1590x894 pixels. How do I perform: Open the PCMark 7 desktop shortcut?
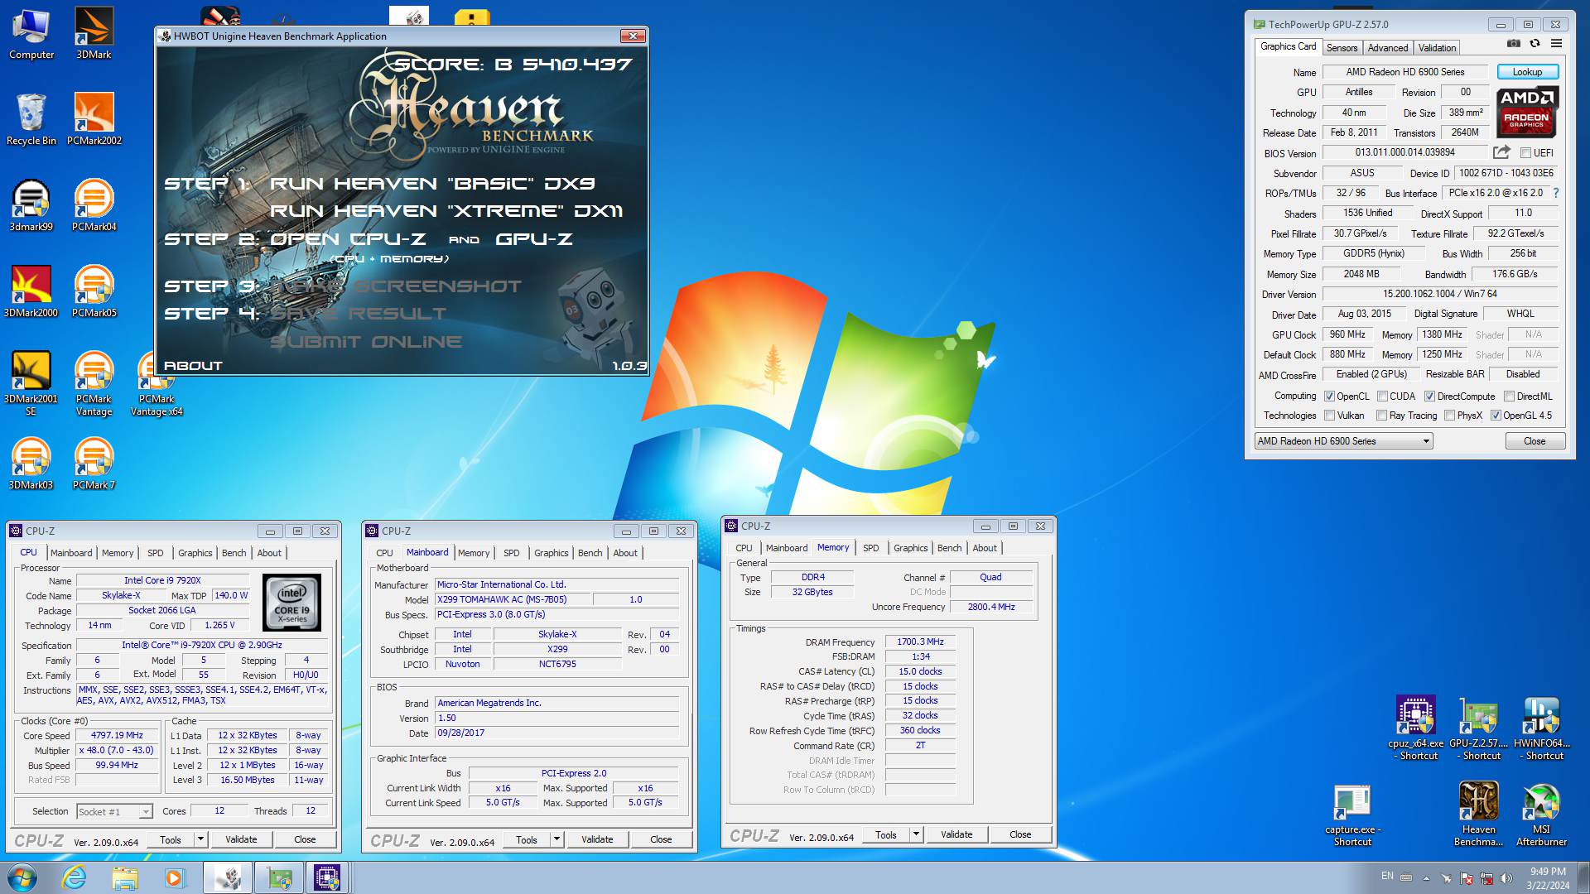[94, 464]
